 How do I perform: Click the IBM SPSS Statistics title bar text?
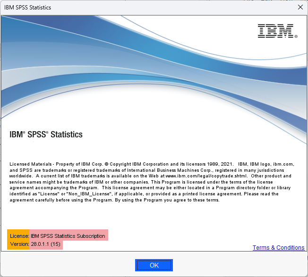[x=28, y=8]
